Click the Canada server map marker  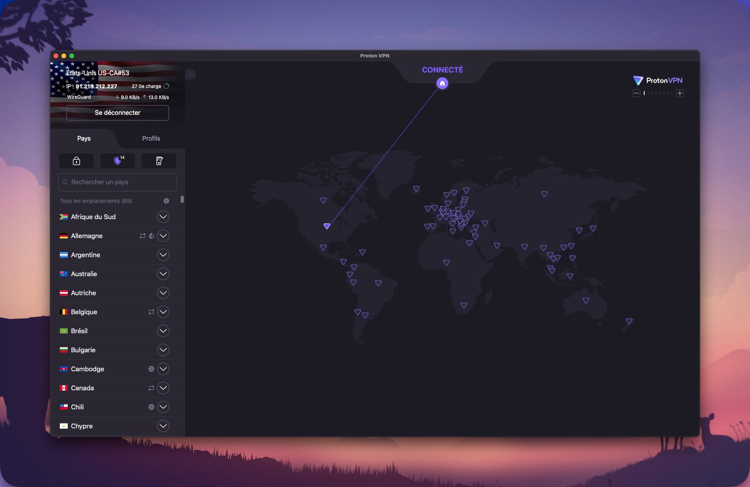click(323, 200)
